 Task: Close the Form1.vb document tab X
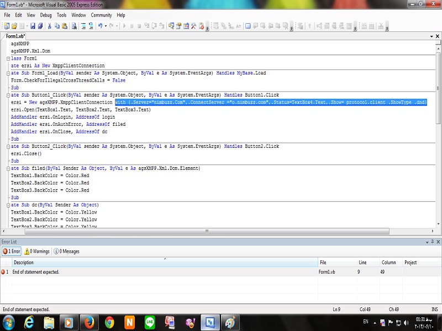point(438,36)
